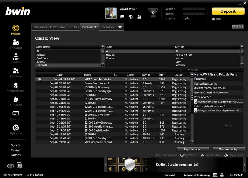
Task: Select Points / Free in Buy-ins list
Action: [x=207, y=55]
